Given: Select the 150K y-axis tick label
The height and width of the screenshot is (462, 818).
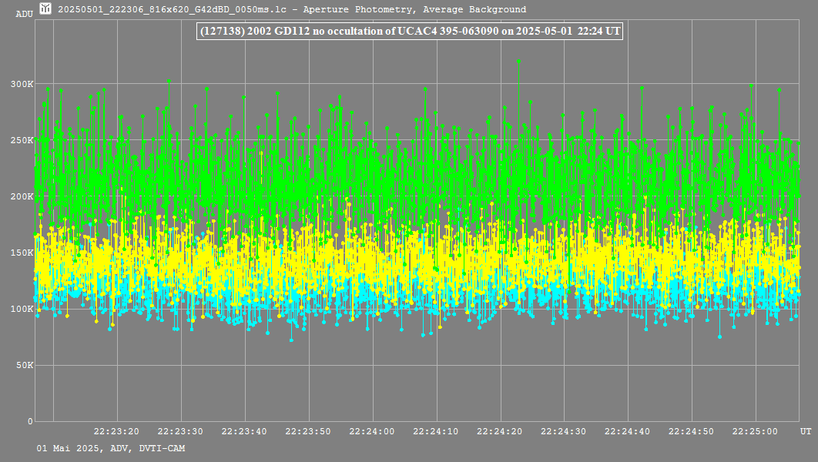Looking at the screenshot, I should pyautogui.click(x=21, y=253).
